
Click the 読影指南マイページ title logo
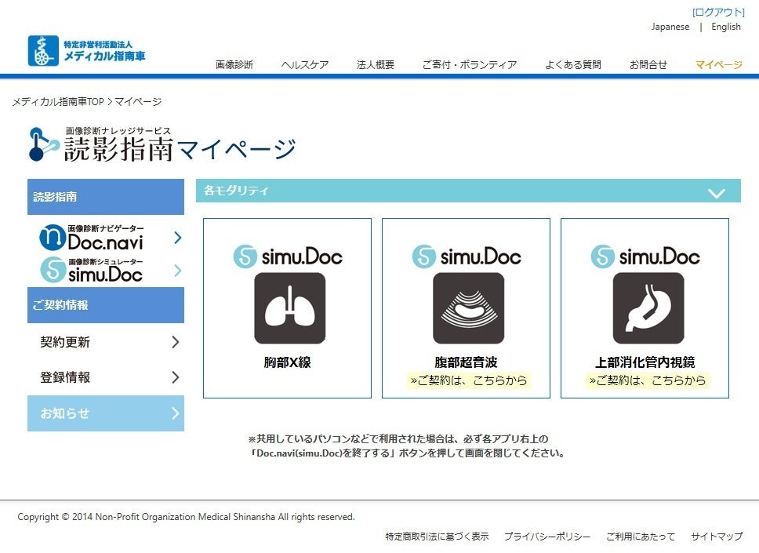162,144
